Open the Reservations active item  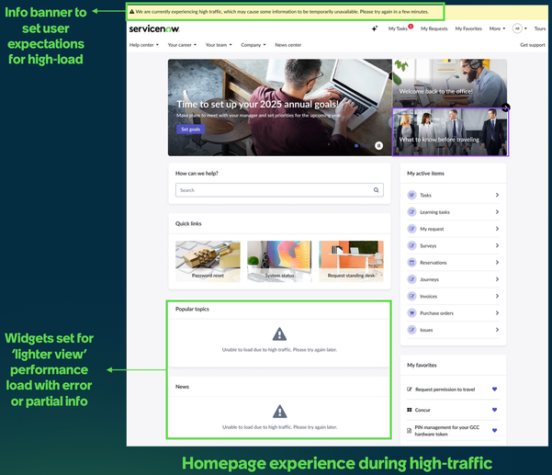(x=453, y=263)
